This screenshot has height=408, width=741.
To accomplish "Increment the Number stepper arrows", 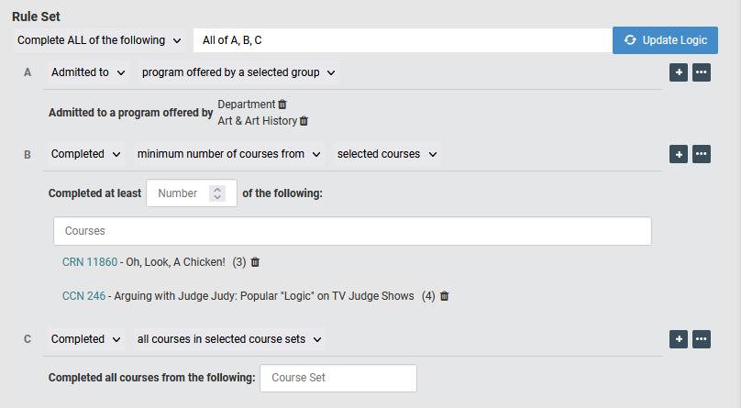I will (217, 190).
